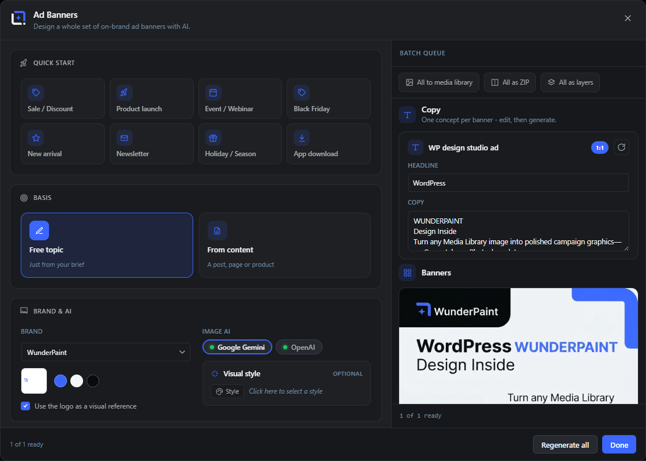Click the Free topic pencil icon

coord(39,231)
